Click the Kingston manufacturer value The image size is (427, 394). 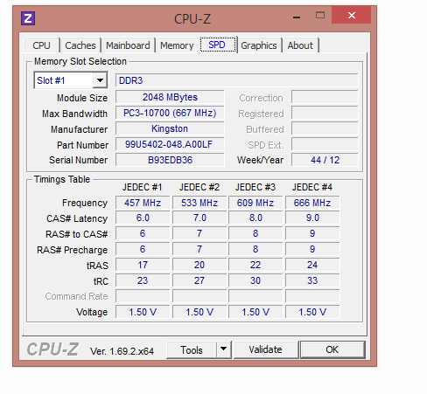click(x=170, y=128)
